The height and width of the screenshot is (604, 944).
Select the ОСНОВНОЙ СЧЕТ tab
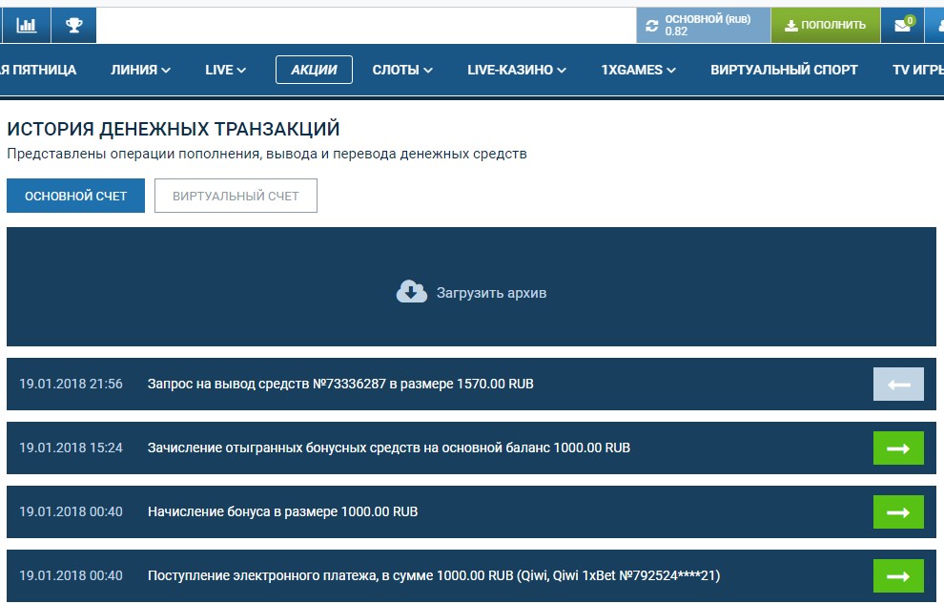(75, 197)
